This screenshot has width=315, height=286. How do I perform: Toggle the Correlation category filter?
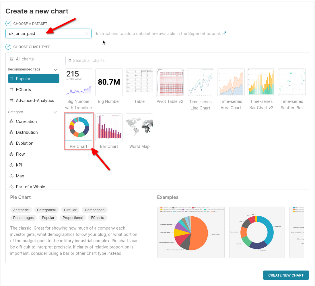(x=26, y=121)
